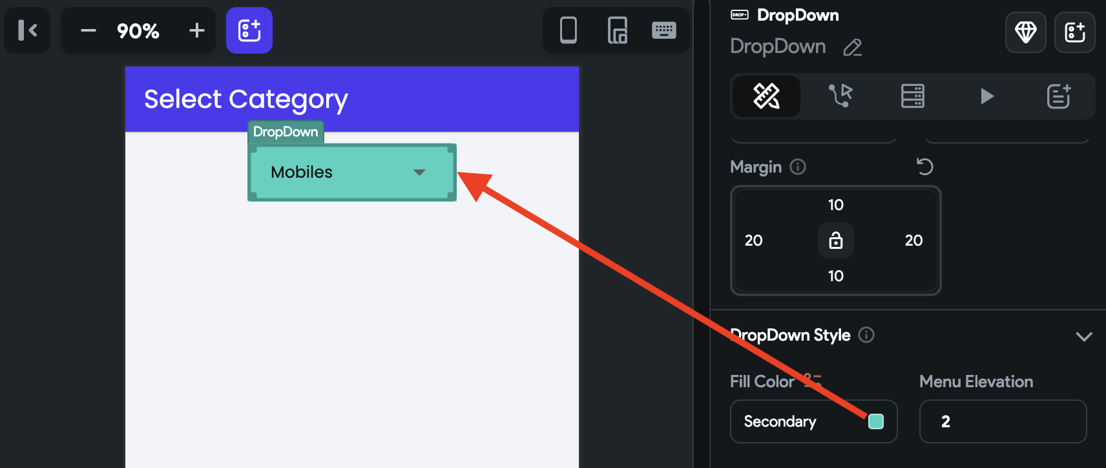Click the teal Fill Color swatch
The width and height of the screenshot is (1106, 468).
pyautogui.click(x=876, y=421)
